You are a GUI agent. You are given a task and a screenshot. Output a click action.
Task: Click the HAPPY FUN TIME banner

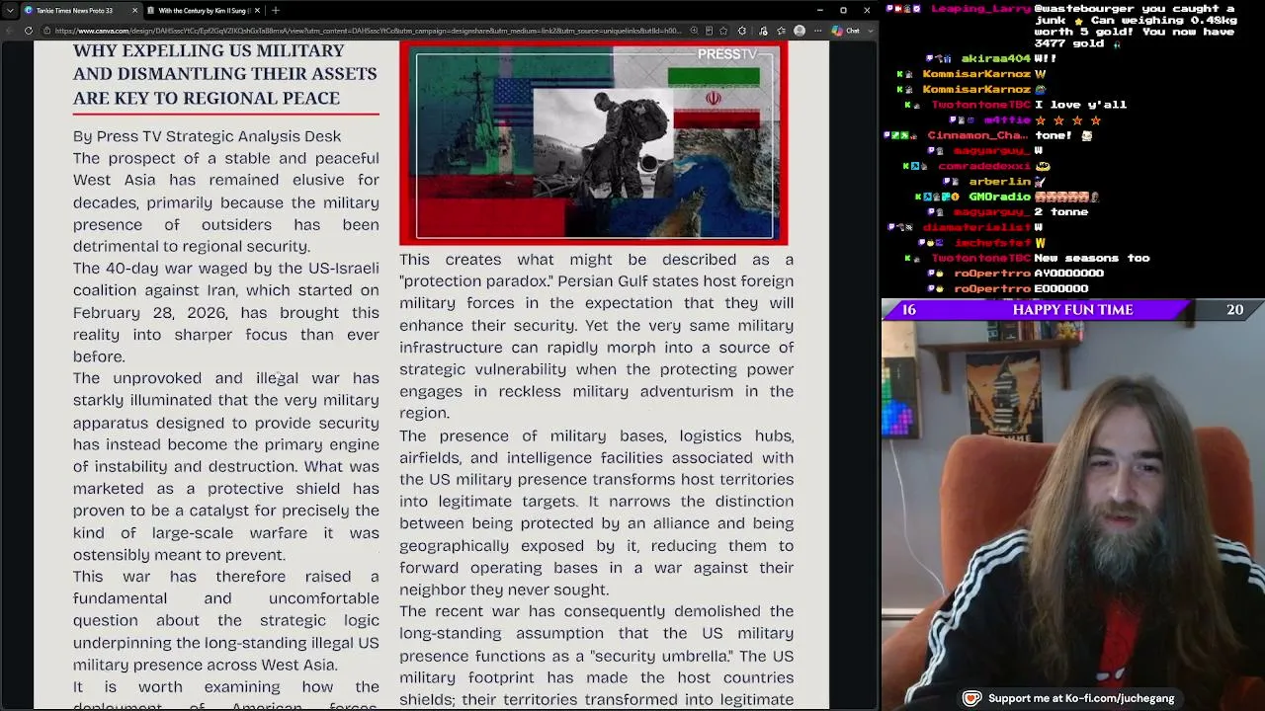(1072, 309)
